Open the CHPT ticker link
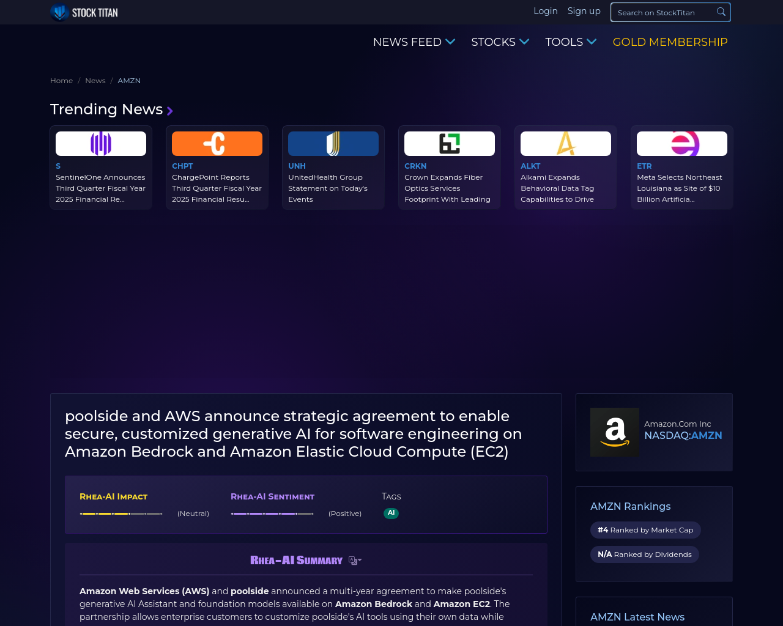This screenshot has width=783, height=626. click(182, 166)
